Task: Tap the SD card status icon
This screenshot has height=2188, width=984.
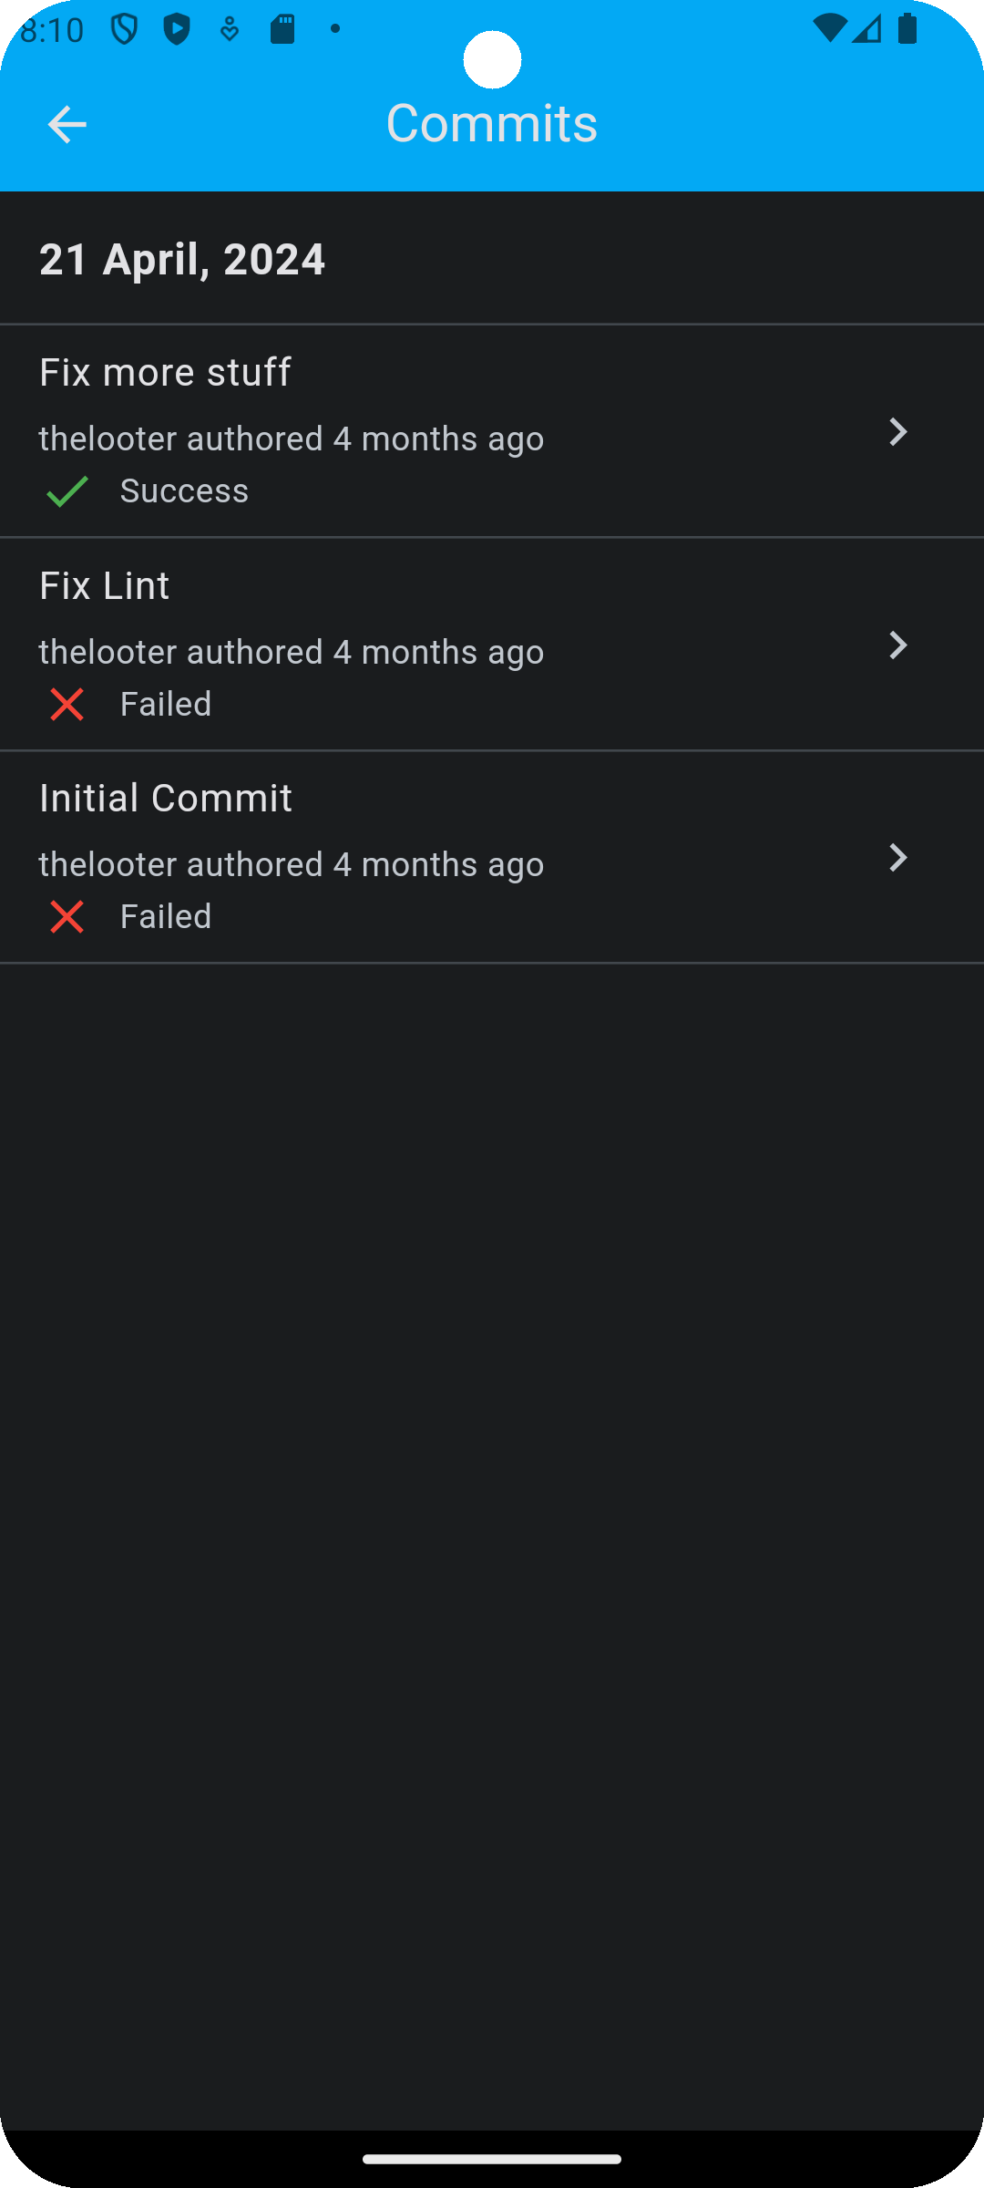Action: (282, 29)
